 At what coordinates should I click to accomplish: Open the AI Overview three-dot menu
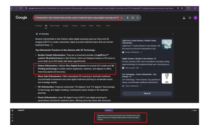pyautogui.click(x=173, y=34)
